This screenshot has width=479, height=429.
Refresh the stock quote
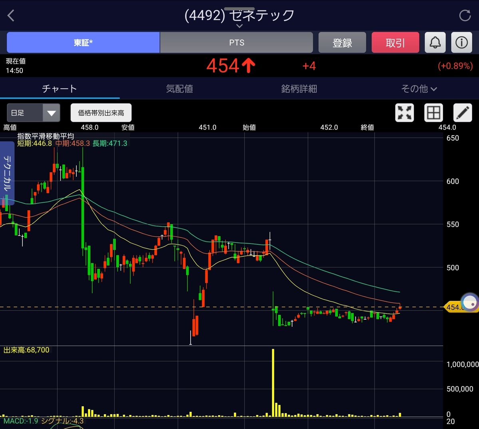point(465,15)
